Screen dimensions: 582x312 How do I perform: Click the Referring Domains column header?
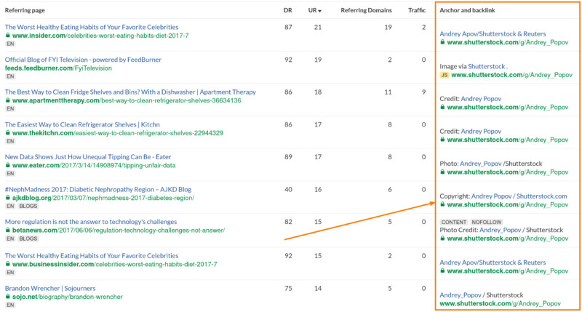click(366, 10)
